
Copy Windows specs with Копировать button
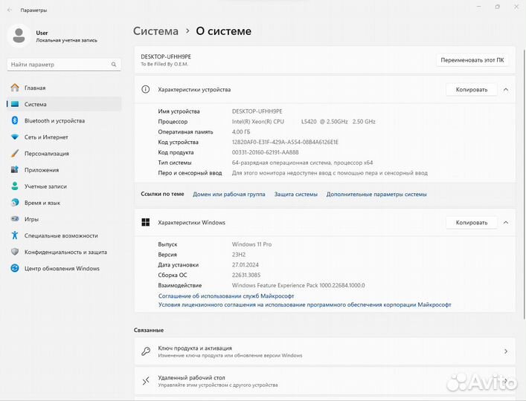472,222
